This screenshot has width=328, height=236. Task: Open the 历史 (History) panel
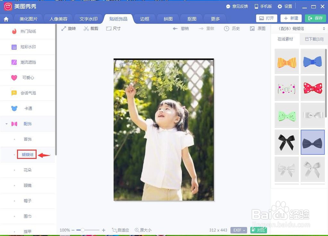click(x=232, y=29)
